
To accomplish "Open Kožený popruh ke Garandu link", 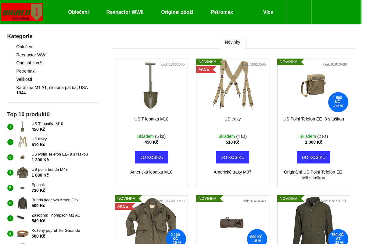I will tap(56, 231).
